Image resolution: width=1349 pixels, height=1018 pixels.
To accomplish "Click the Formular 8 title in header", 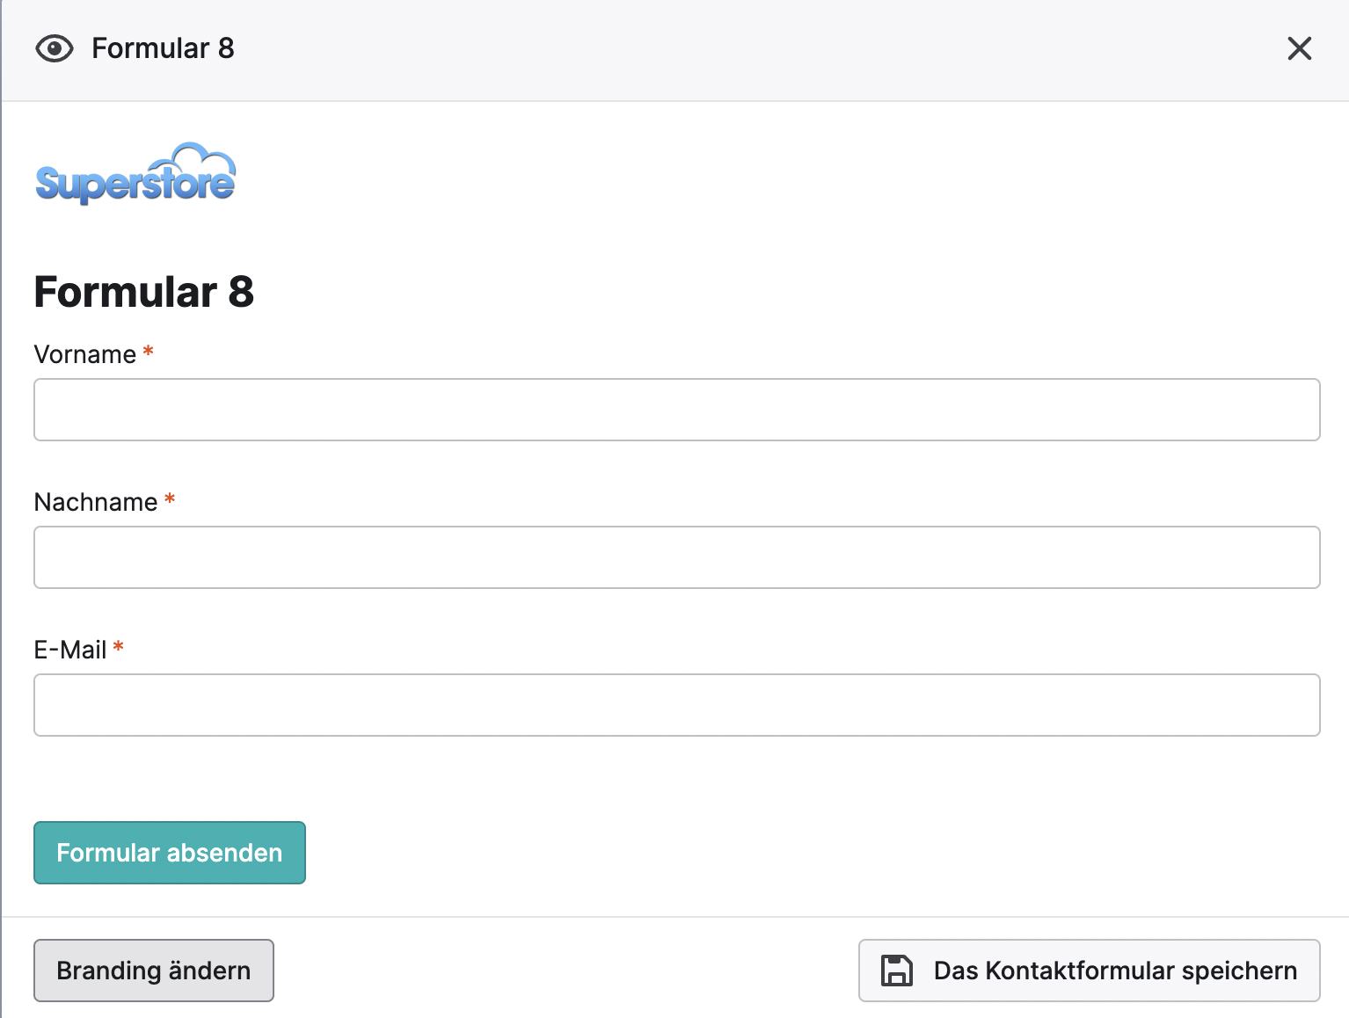I will point(163,48).
